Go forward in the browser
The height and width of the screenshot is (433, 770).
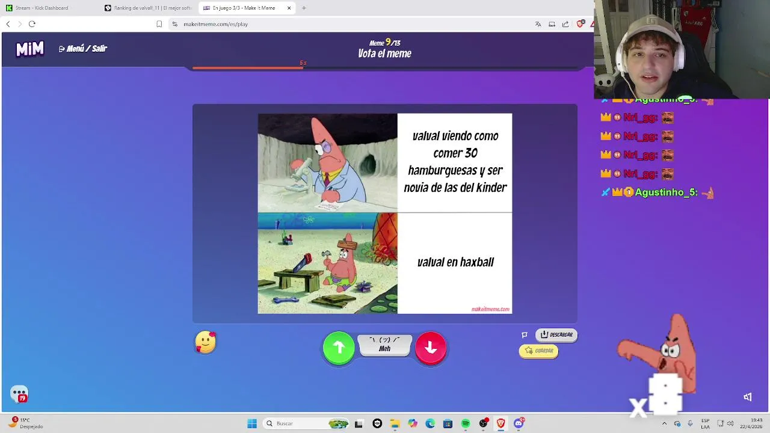coord(20,24)
